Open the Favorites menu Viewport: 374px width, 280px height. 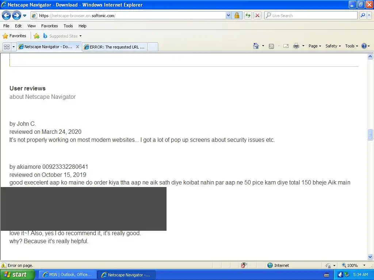[50, 26]
